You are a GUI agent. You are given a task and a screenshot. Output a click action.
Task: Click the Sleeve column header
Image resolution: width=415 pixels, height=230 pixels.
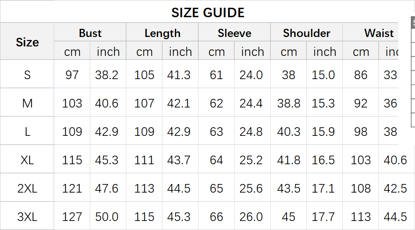click(235, 33)
